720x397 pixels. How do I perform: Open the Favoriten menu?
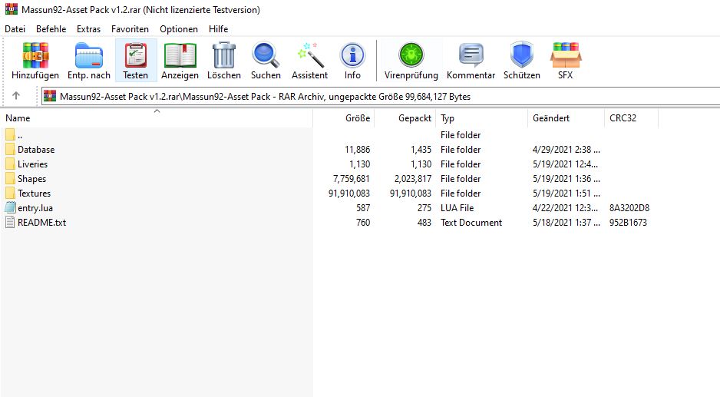pyautogui.click(x=130, y=29)
